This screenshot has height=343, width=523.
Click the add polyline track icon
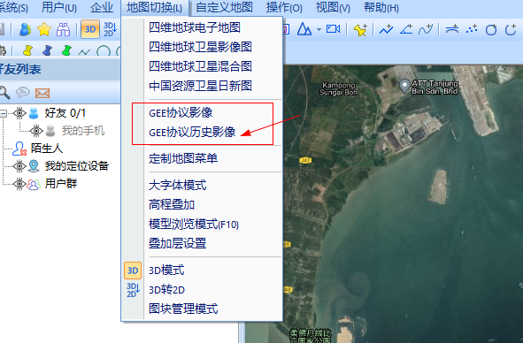(386, 29)
